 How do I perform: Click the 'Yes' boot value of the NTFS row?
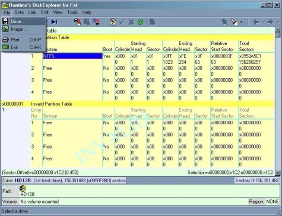tap(107, 56)
